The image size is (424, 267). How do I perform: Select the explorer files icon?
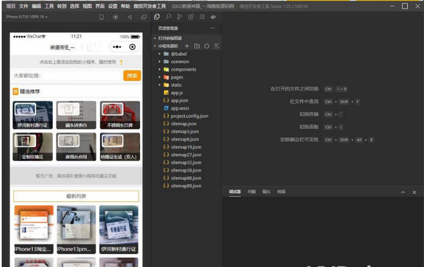pos(157,17)
